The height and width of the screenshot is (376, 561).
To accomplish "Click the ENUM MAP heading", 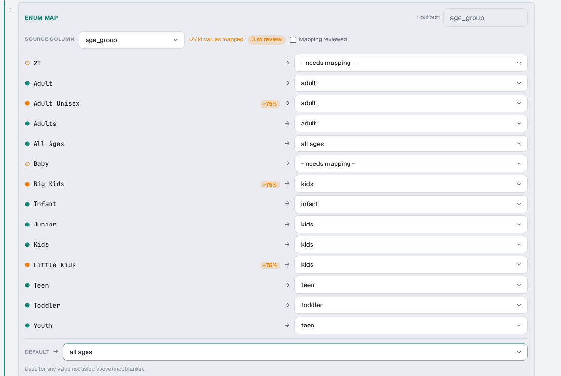I will (x=41, y=18).
